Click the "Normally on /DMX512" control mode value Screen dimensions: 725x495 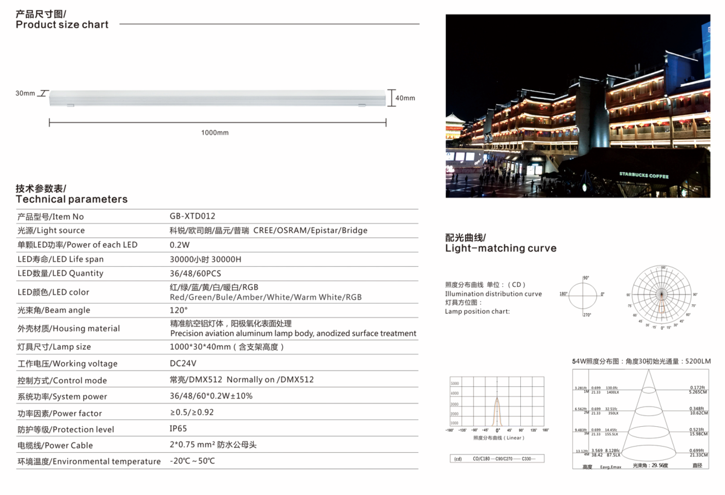click(270, 380)
